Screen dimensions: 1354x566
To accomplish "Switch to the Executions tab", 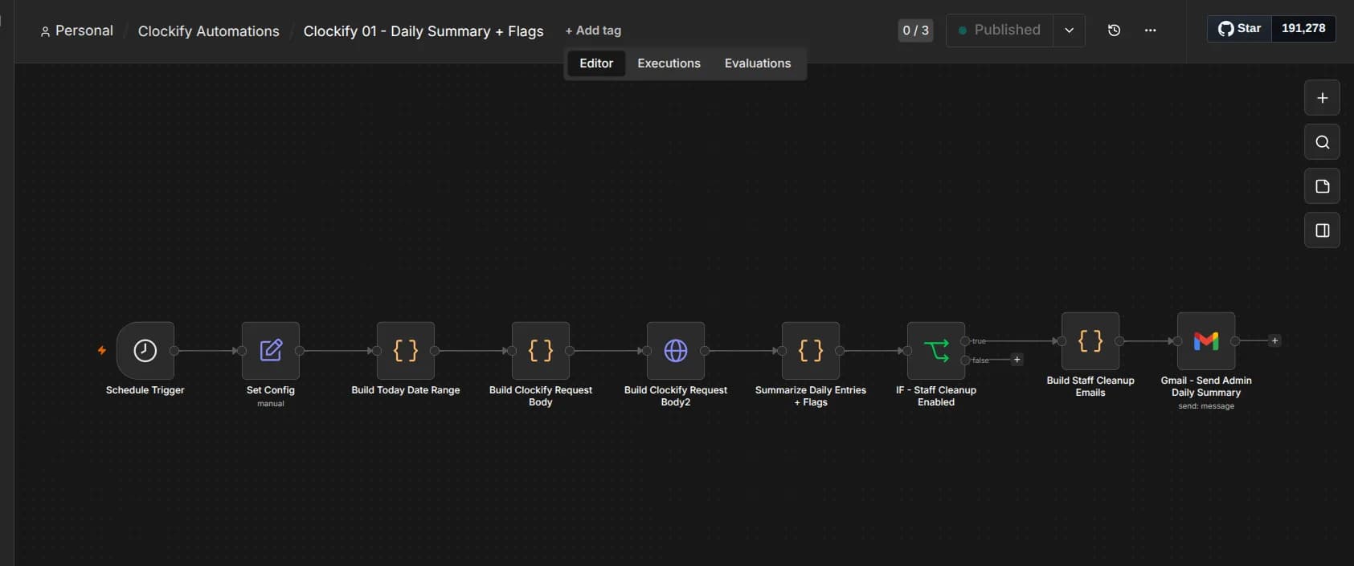I will pos(669,63).
